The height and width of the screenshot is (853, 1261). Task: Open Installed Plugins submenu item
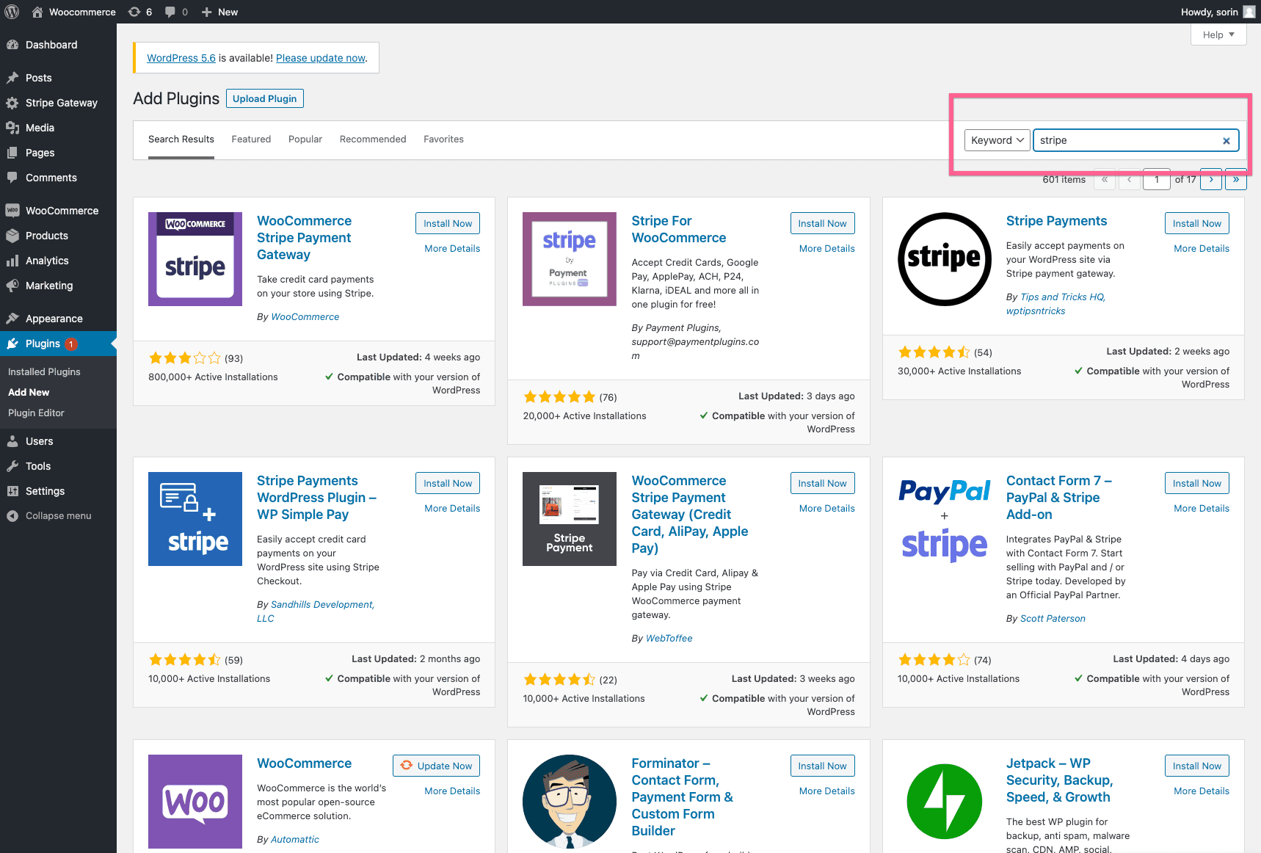coord(44,372)
